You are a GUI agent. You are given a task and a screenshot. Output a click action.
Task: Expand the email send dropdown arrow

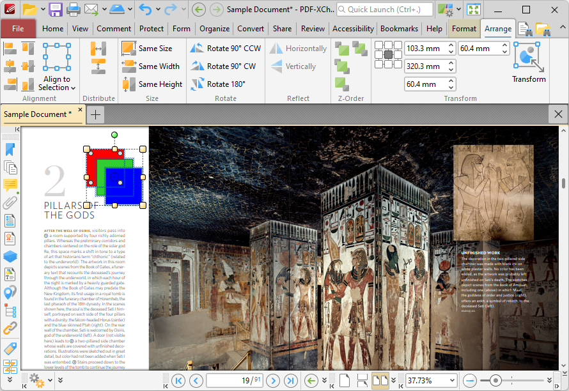pyautogui.click(x=104, y=10)
